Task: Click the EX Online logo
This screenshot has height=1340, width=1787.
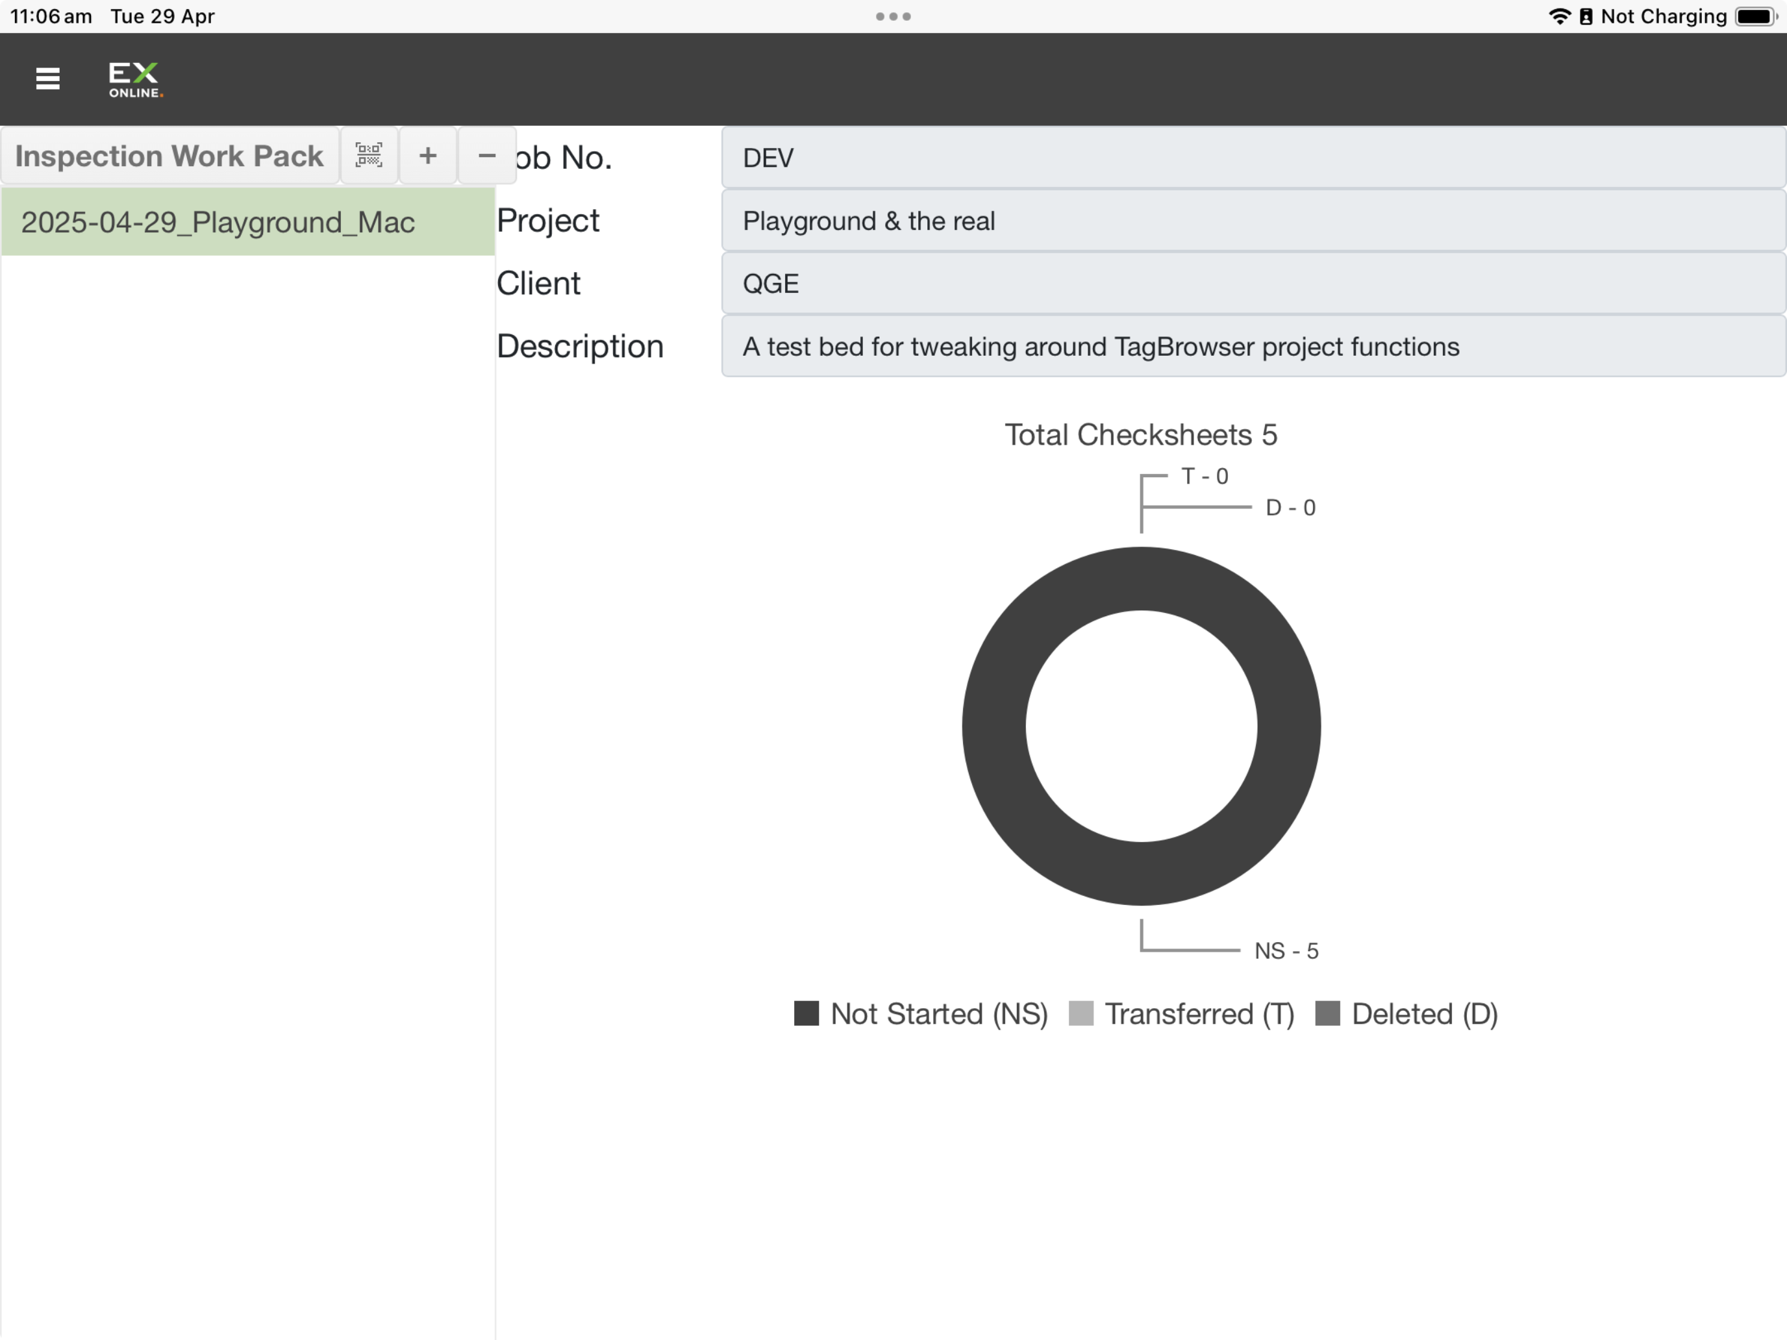Action: (x=136, y=79)
